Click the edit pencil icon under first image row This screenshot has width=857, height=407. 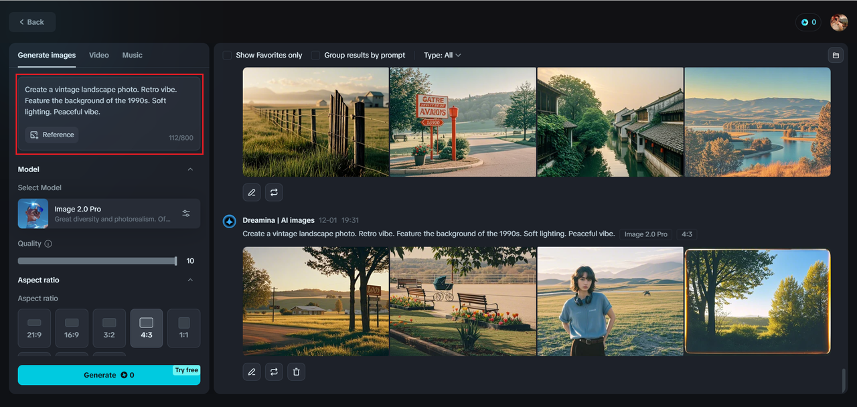(x=252, y=192)
